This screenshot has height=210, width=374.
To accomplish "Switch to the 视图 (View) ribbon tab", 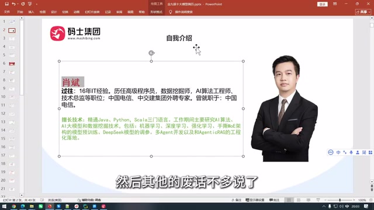I will coord(130,12).
